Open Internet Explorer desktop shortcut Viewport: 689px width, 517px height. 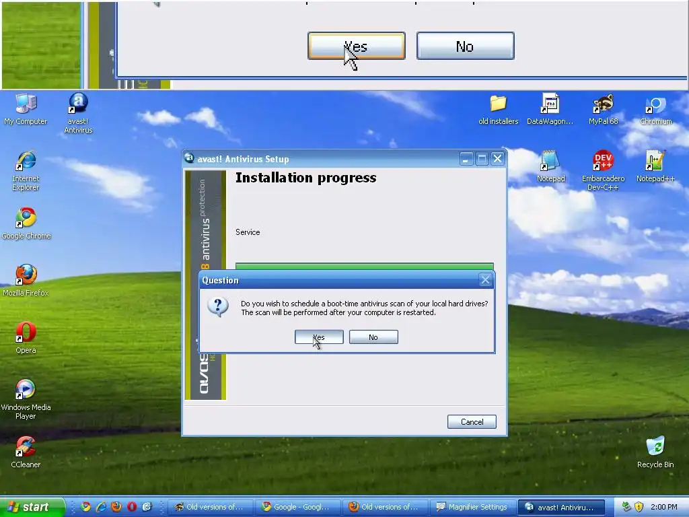point(26,170)
